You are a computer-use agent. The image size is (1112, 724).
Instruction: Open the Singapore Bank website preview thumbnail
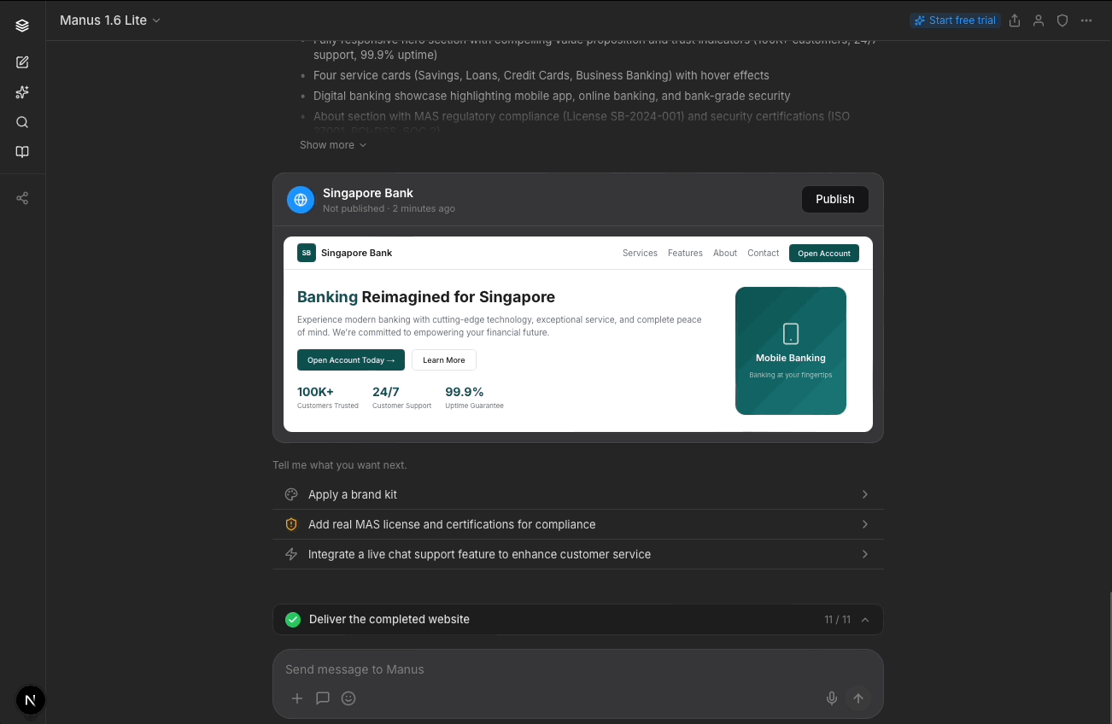578,334
